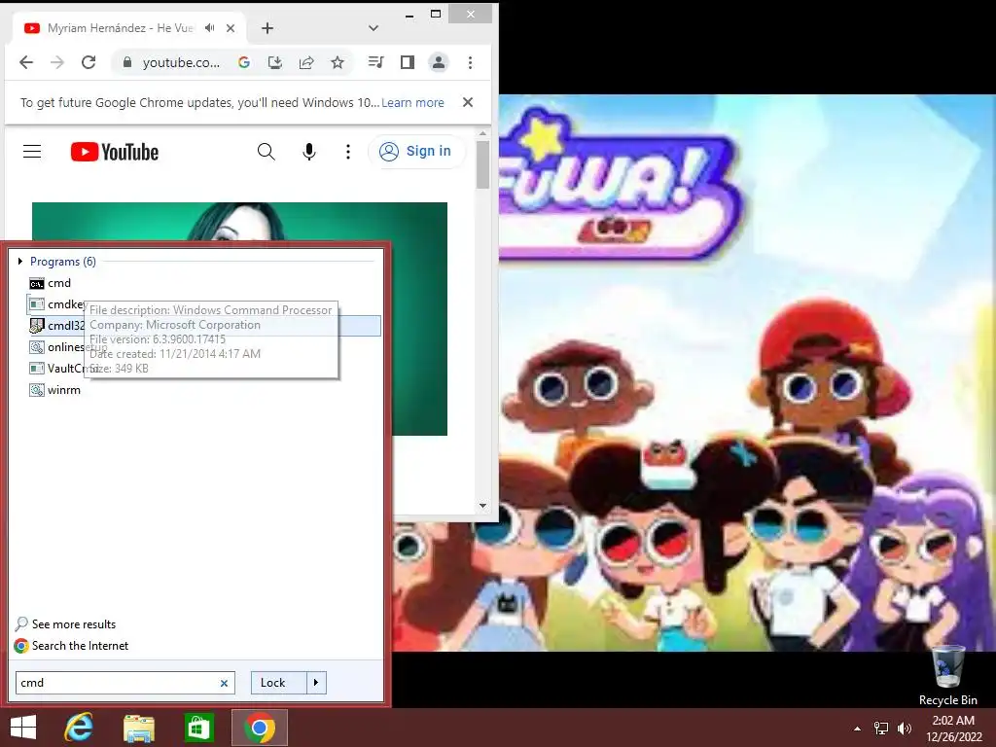This screenshot has width=996, height=747.
Task: Open the media controls icon in Chrome
Action: coord(376,62)
